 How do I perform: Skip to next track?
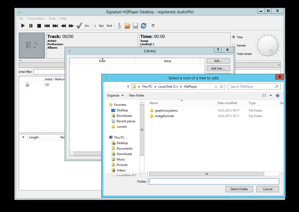(x=55, y=26)
